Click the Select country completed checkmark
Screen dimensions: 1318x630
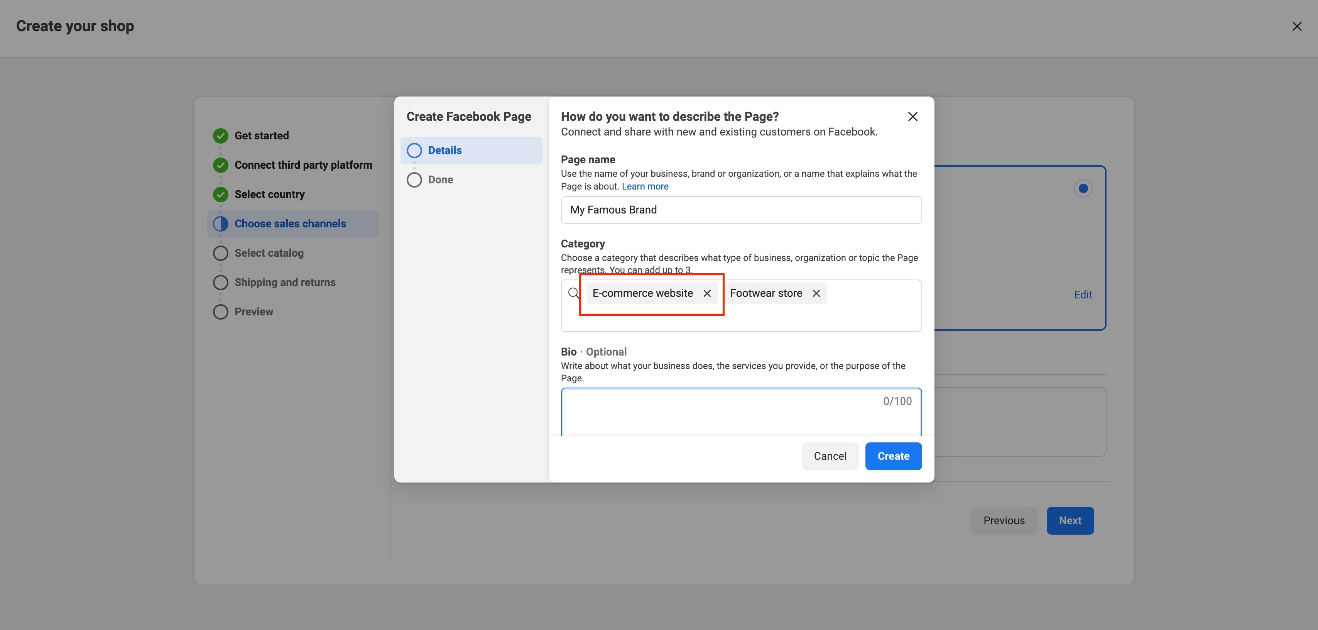[221, 195]
